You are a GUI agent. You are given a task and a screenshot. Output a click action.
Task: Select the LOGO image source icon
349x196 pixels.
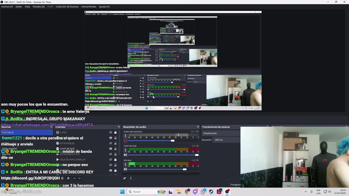(58, 132)
